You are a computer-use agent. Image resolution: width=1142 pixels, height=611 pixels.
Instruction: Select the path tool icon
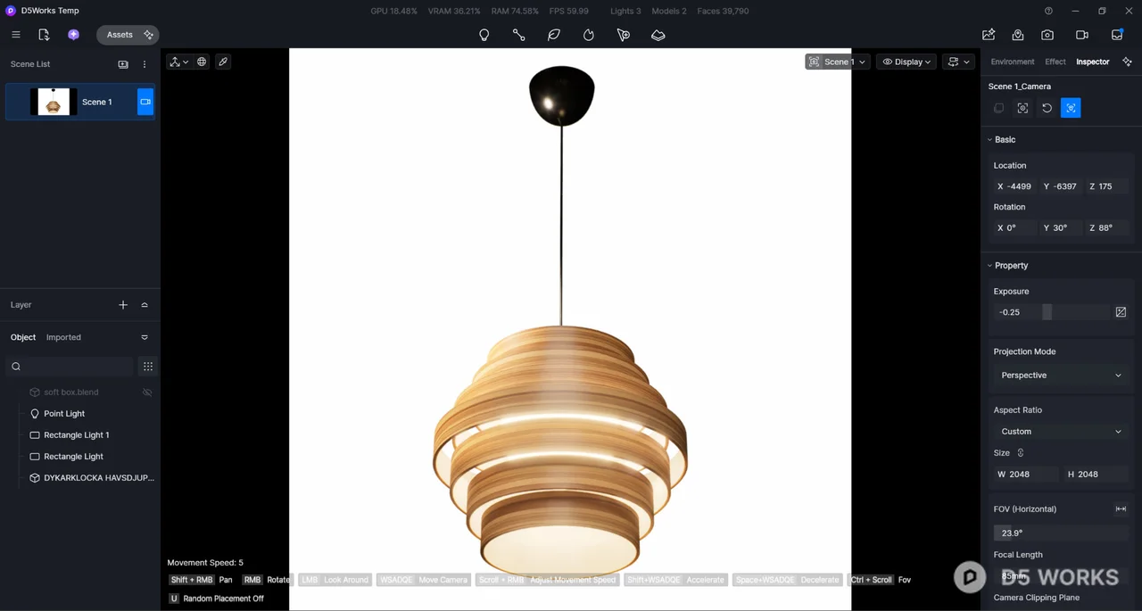(x=518, y=35)
